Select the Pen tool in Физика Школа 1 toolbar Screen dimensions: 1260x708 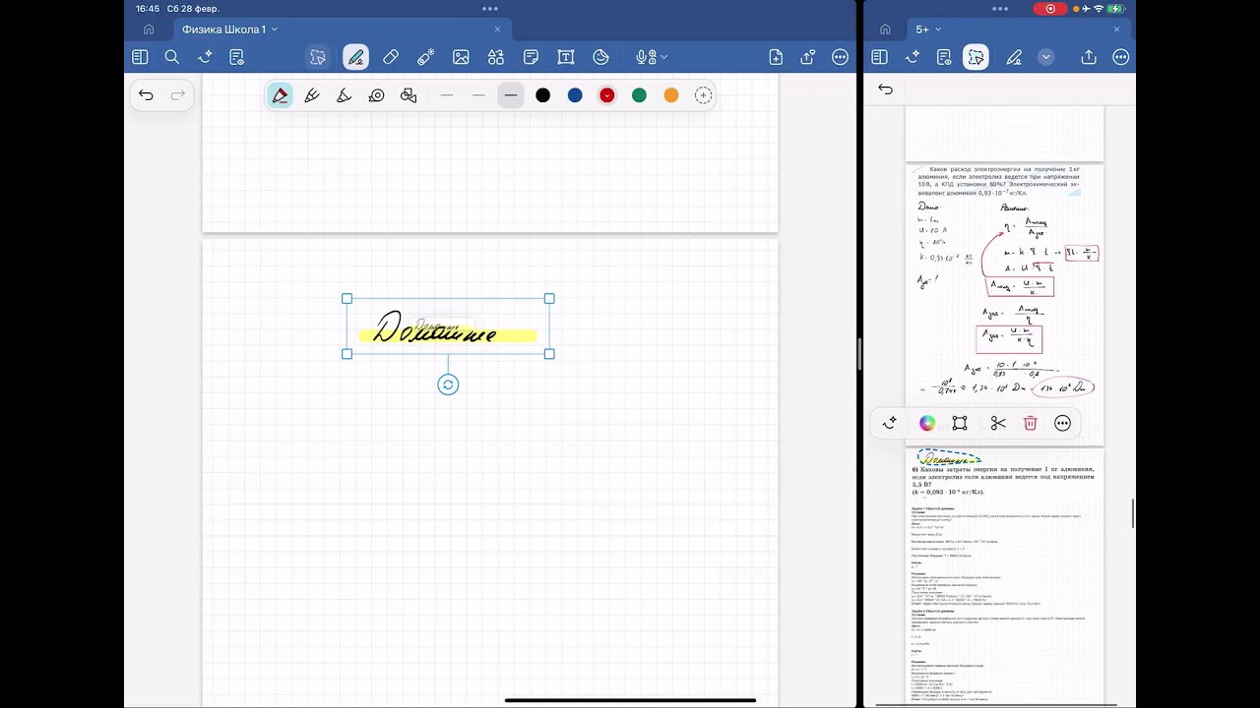[356, 57]
